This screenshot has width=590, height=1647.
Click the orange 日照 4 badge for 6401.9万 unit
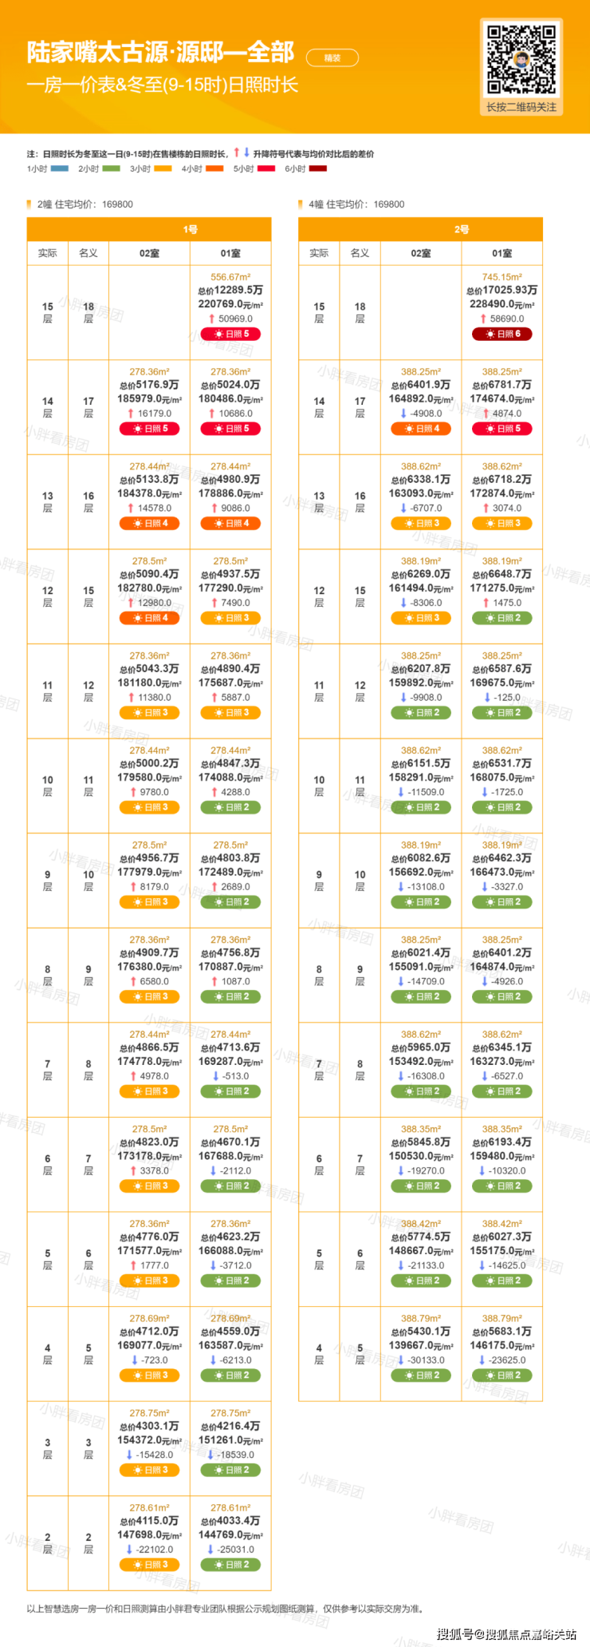(x=420, y=429)
